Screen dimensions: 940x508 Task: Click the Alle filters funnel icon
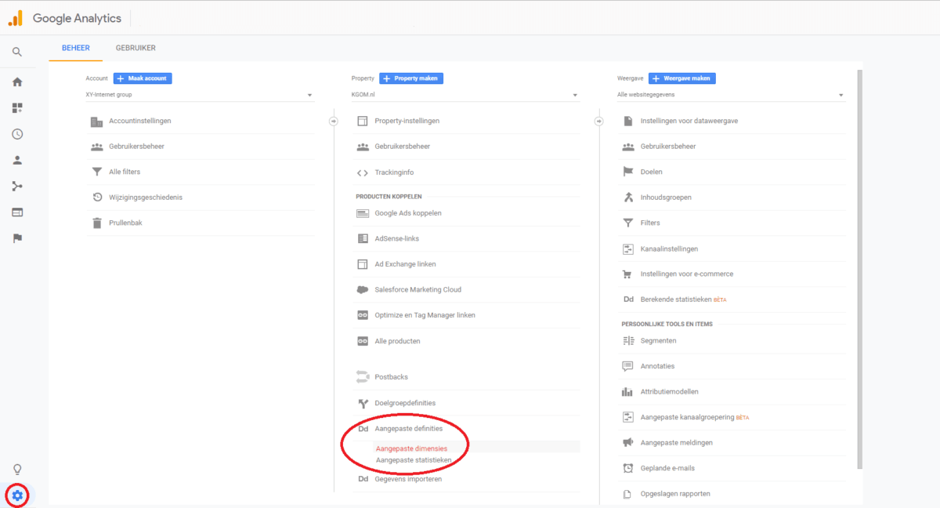point(97,172)
